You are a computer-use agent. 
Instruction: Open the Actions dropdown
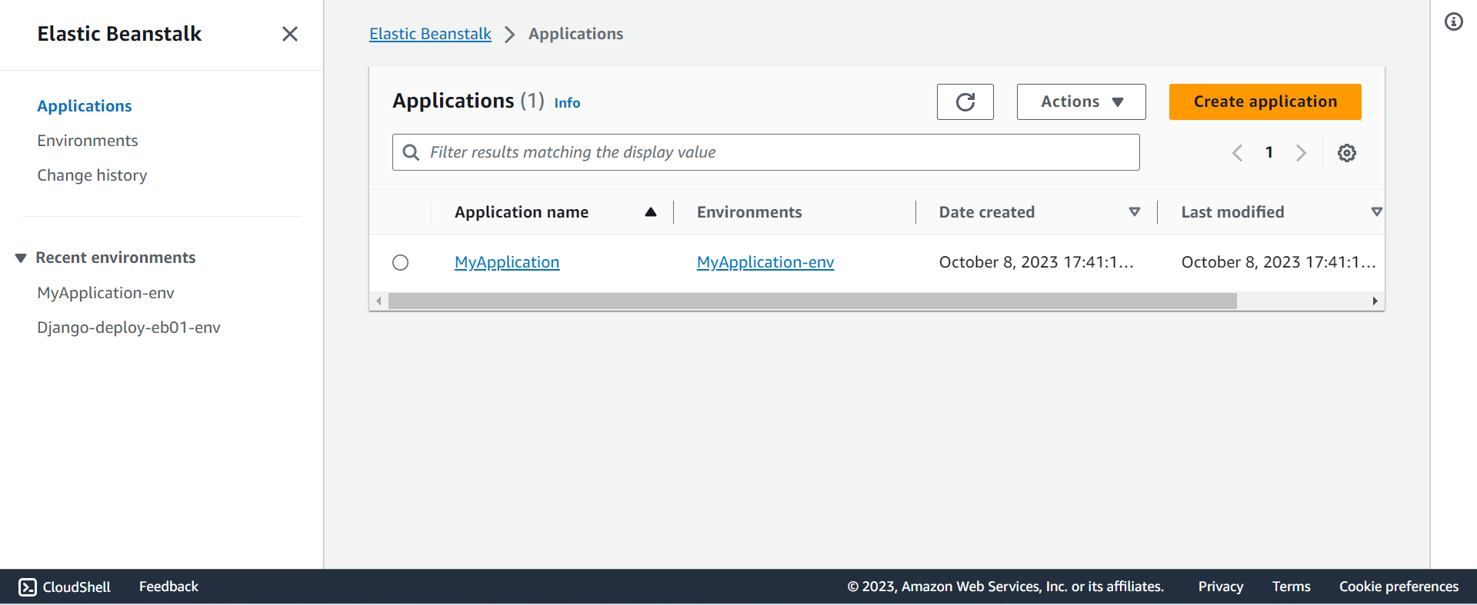coord(1081,101)
